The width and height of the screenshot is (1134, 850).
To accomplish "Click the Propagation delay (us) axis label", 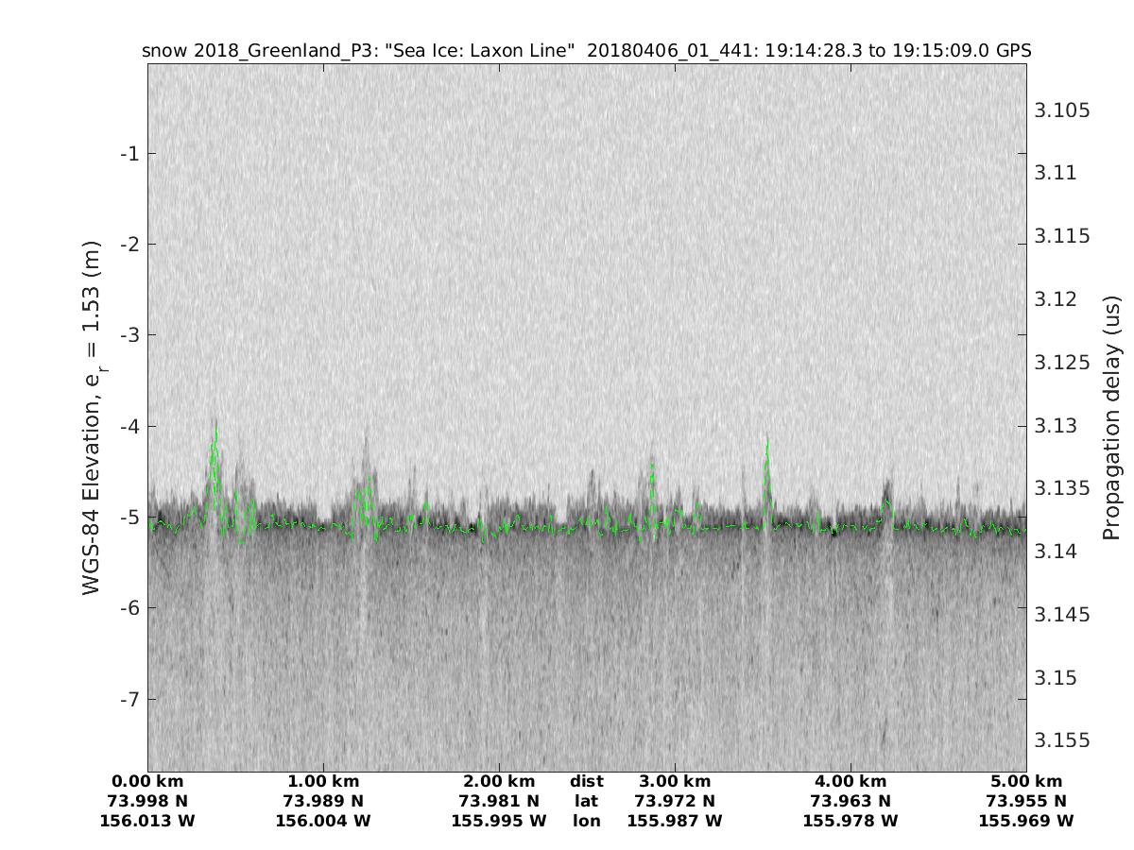I will pos(1111,416).
